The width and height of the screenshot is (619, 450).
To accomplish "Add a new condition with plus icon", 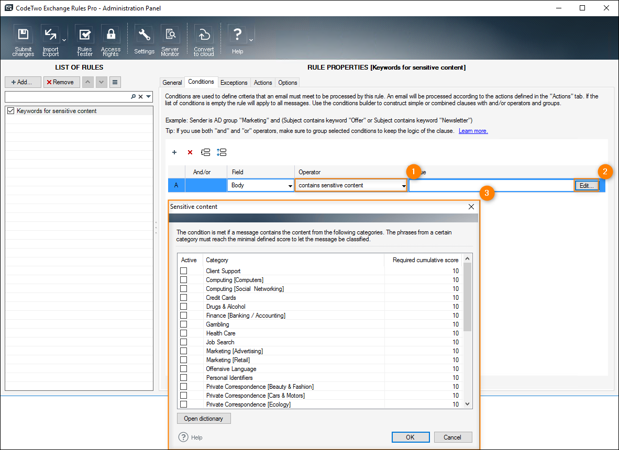I will click(174, 152).
